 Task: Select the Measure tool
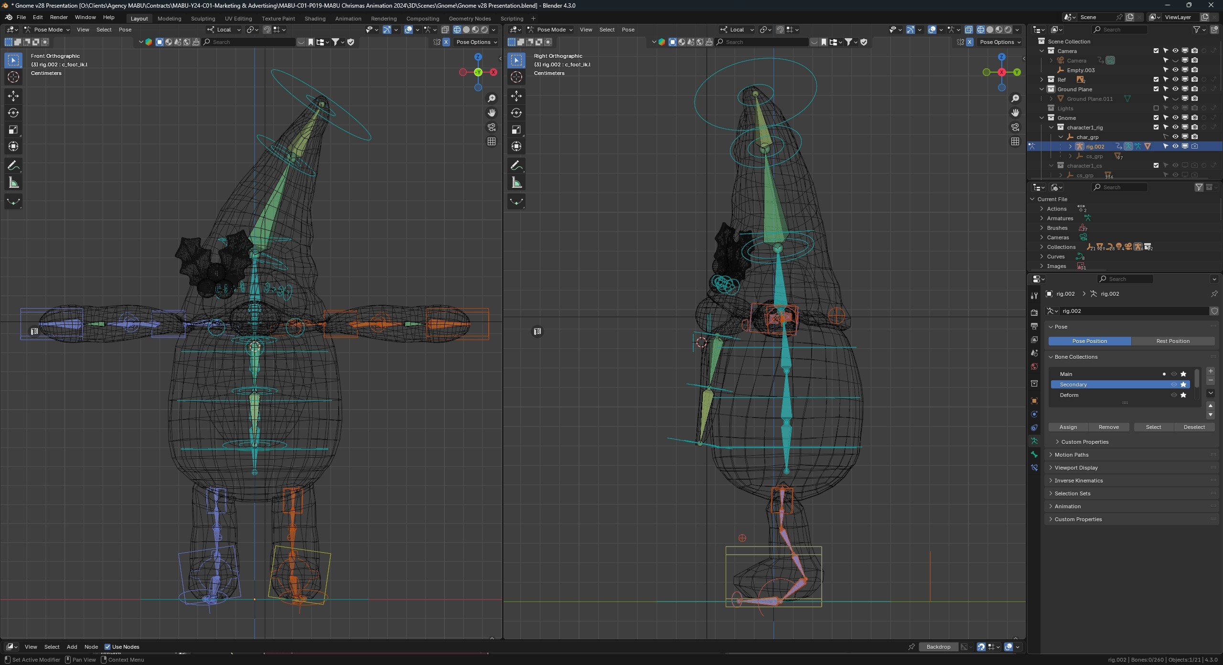pos(13,182)
